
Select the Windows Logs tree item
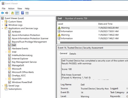[15, 25]
